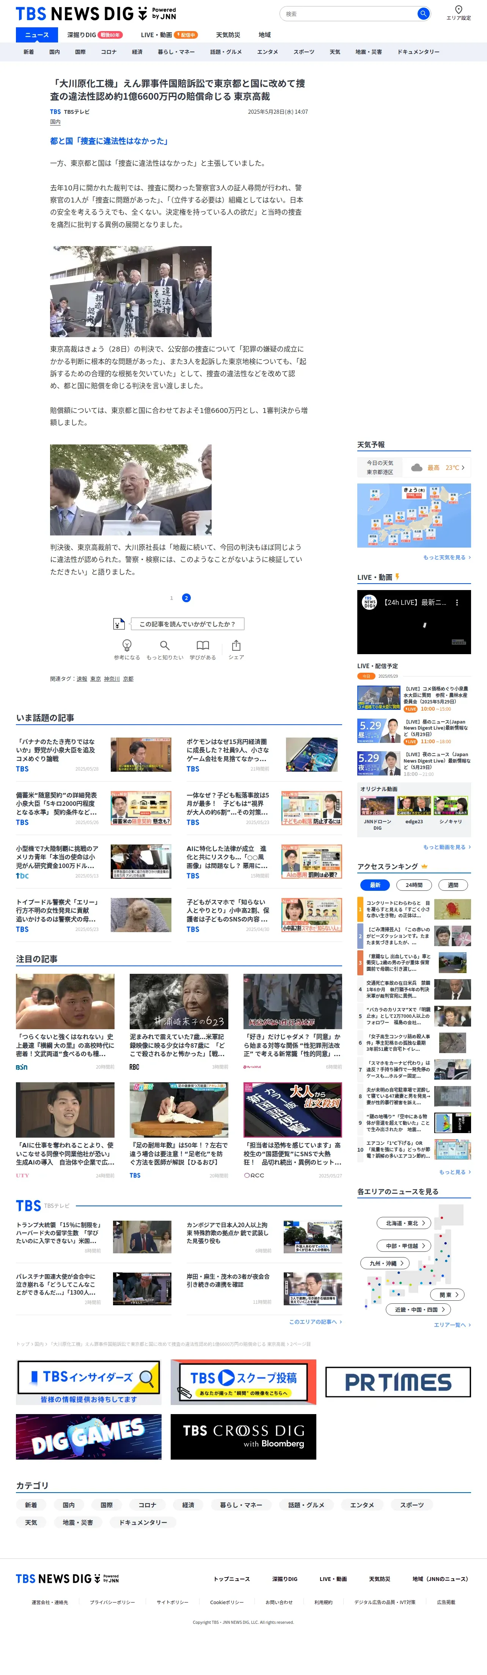
Task: Click the もっと知りたい magnifier icon
Action: click(165, 645)
